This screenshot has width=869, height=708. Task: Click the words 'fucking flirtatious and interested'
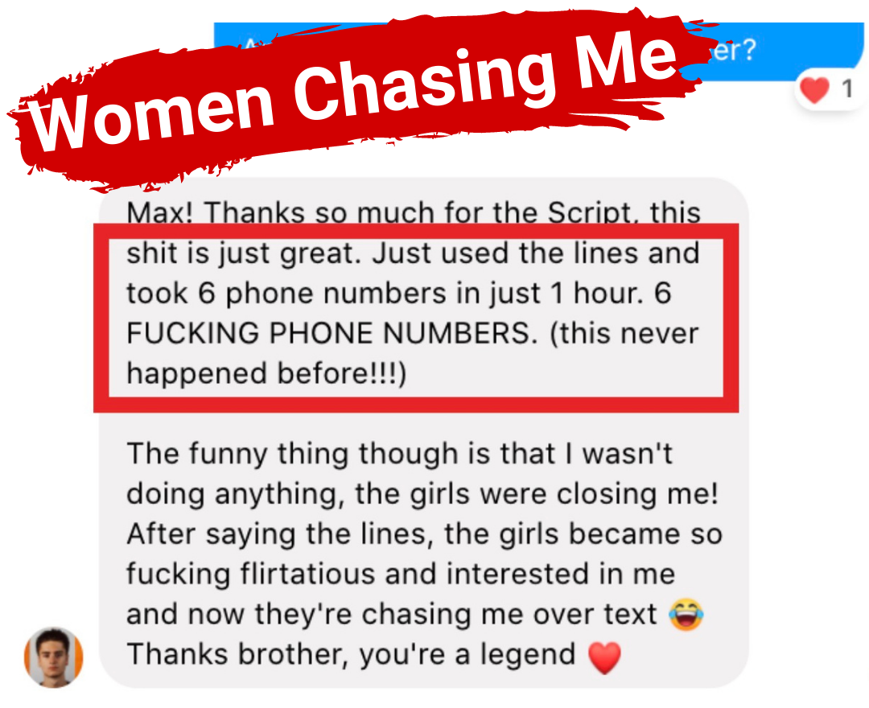(x=357, y=574)
